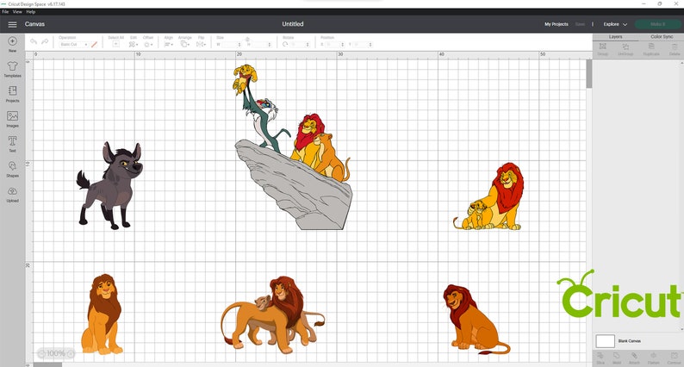
Task: Zoom in with the plus button
Action: pos(71,353)
